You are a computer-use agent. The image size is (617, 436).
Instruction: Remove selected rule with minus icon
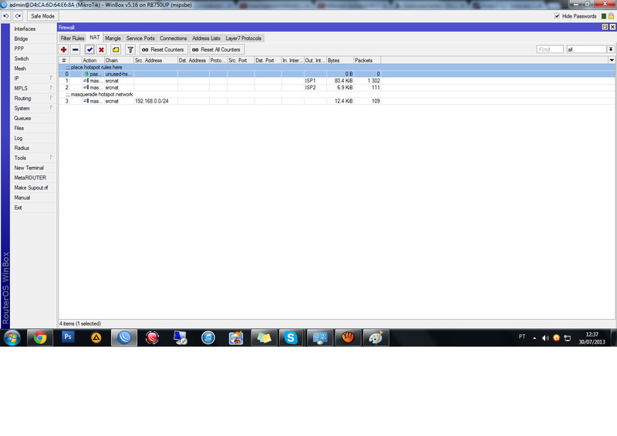pos(76,49)
